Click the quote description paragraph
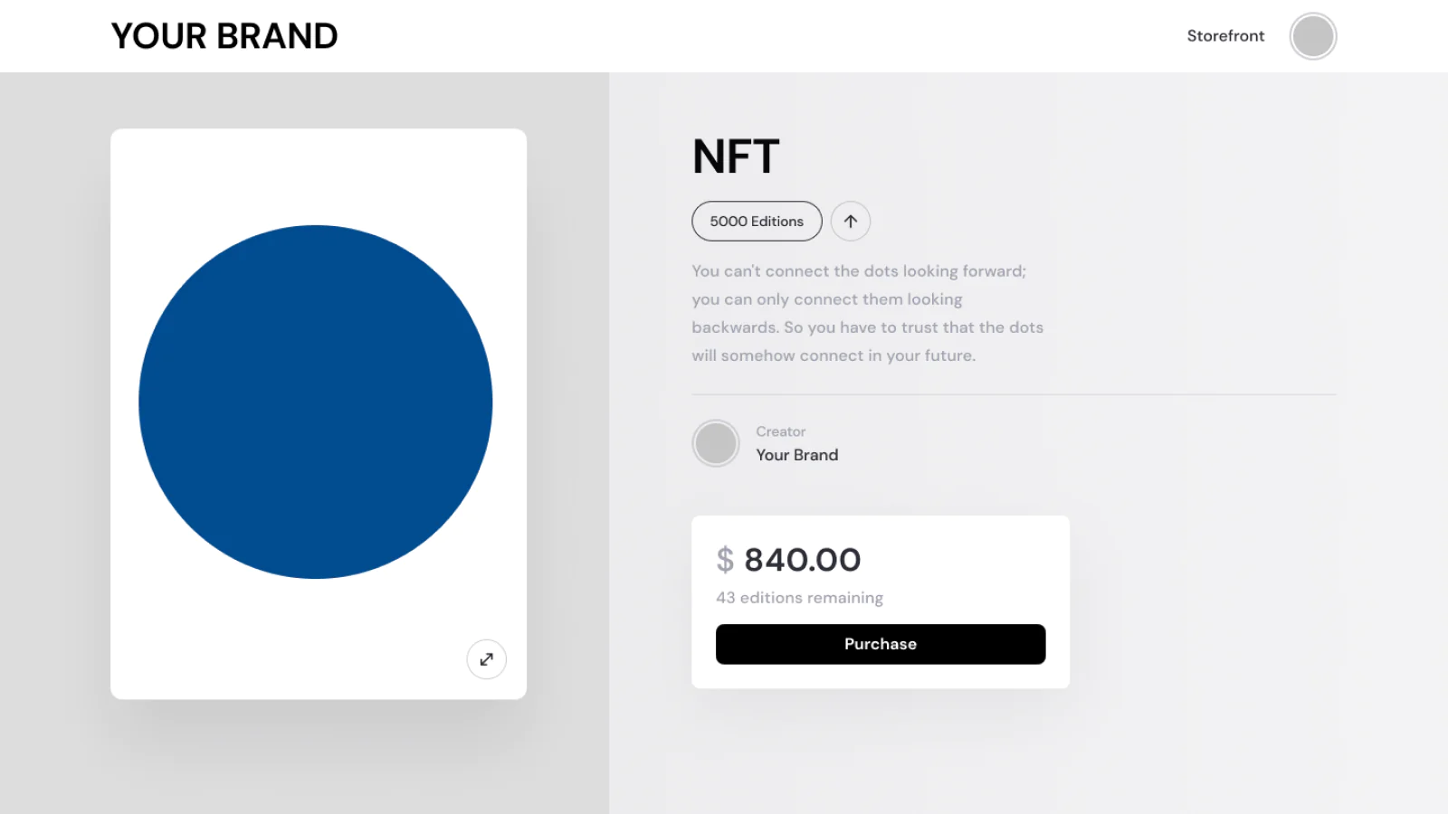This screenshot has width=1448, height=814. click(867, 313)
